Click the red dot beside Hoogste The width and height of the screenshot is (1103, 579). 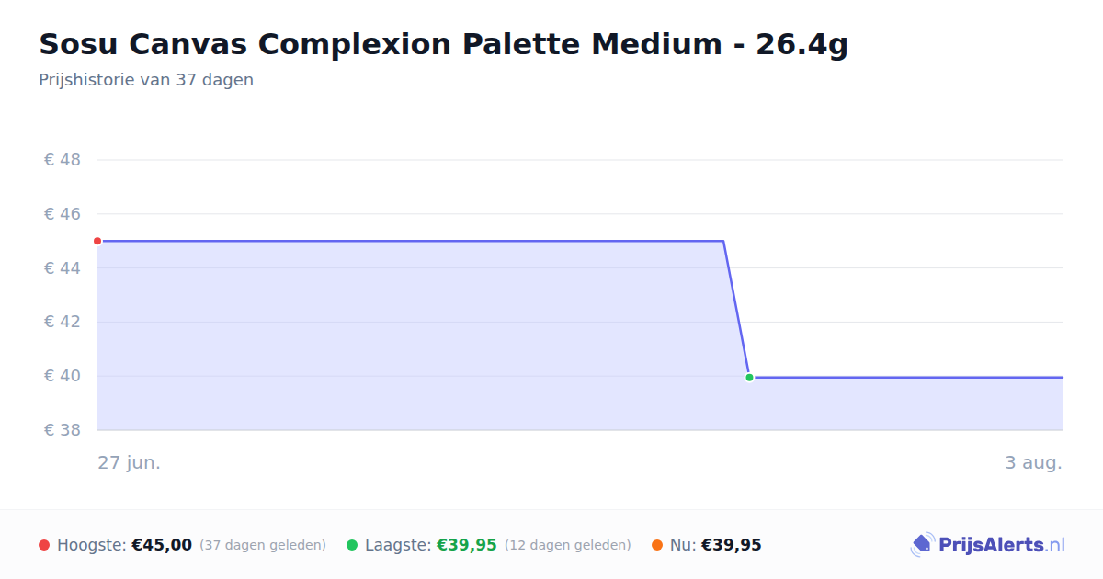[44, 545]
